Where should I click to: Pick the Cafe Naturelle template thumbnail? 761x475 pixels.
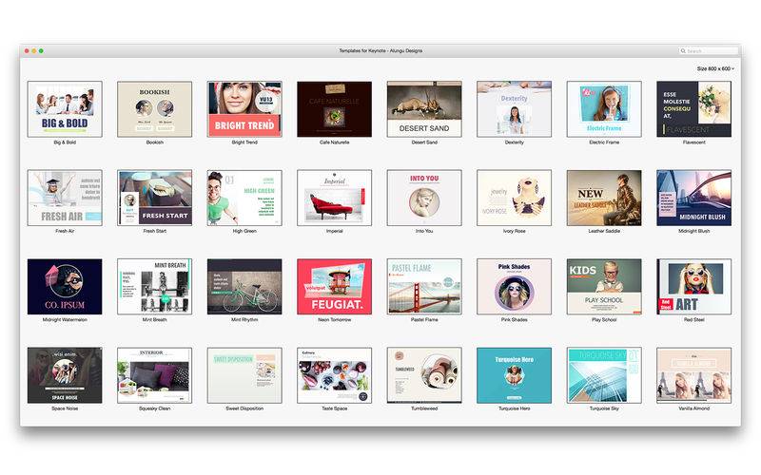click(335, 109)
